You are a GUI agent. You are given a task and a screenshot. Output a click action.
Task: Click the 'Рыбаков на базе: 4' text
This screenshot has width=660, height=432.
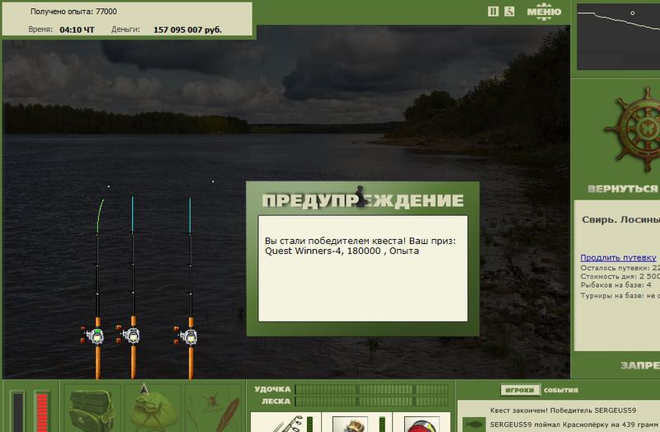tap(615, 284)
